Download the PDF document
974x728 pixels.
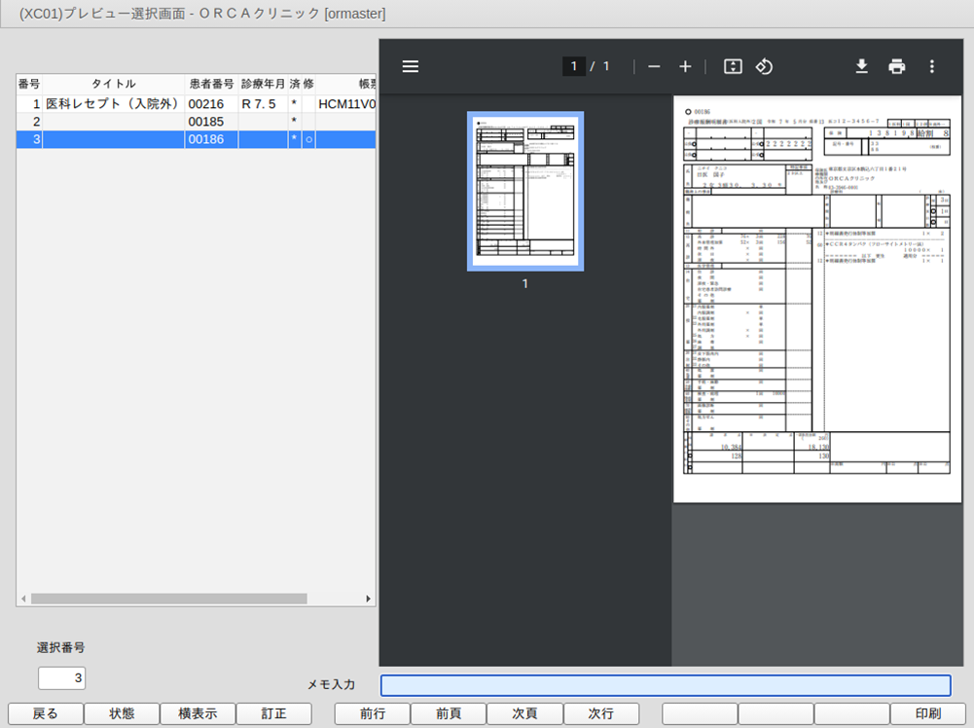[x=861, y=66]
